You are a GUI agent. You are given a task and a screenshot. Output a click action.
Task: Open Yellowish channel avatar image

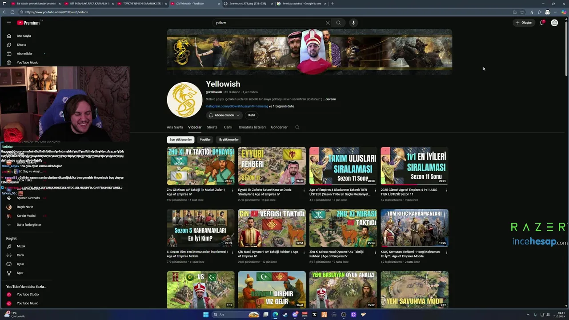(x=184, y=100)
